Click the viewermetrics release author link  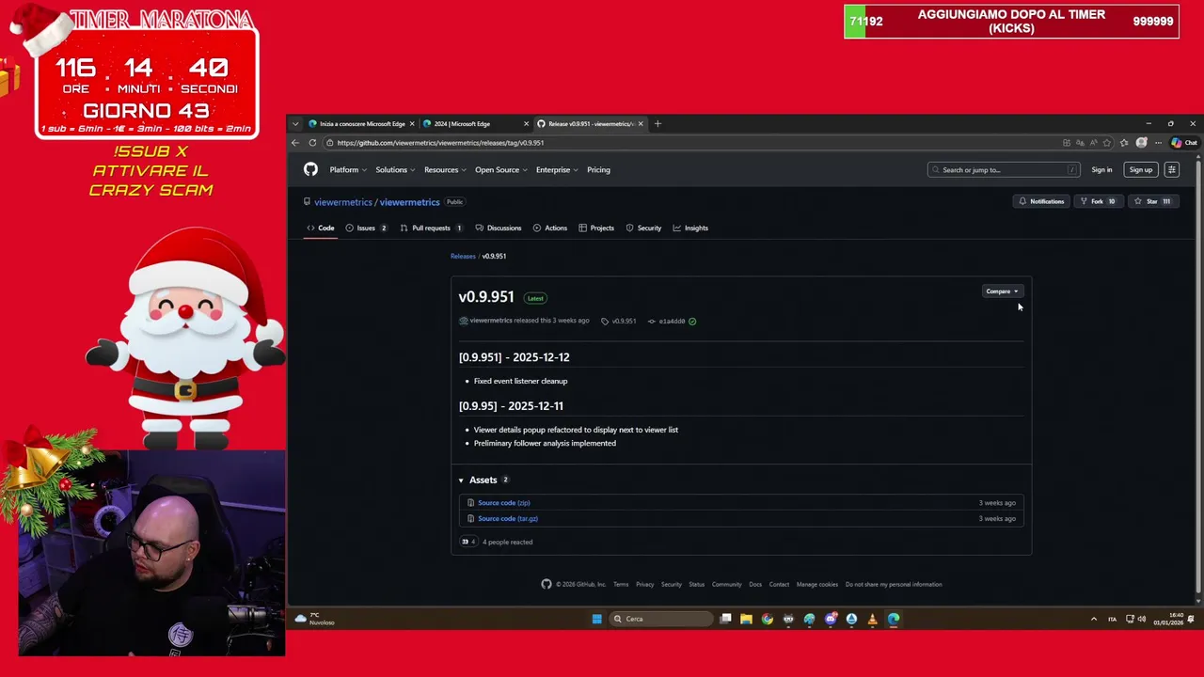(491, 321)
